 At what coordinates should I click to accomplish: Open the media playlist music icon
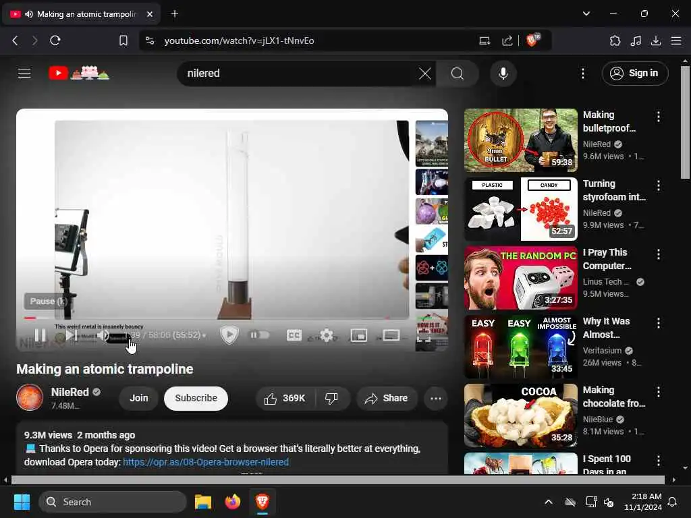tap(636, 41)
